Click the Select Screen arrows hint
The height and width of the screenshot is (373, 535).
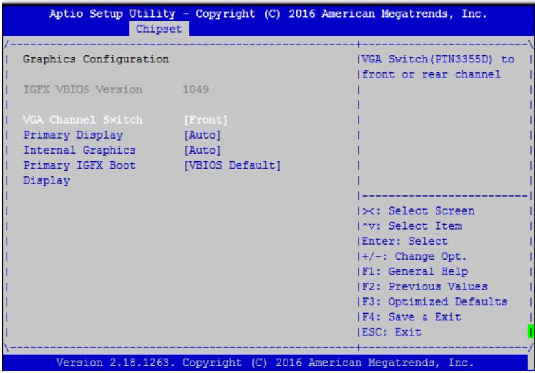[418, 211]
